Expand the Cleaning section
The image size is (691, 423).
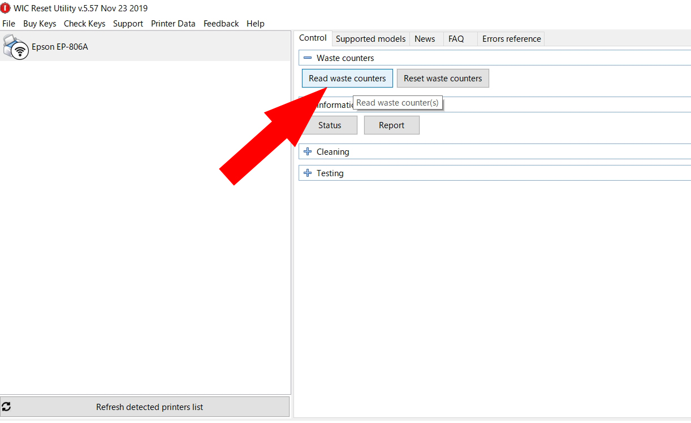point(308,151)
